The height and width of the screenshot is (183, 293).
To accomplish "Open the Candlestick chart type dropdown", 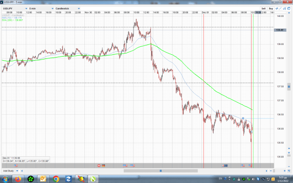I will 68,8.
